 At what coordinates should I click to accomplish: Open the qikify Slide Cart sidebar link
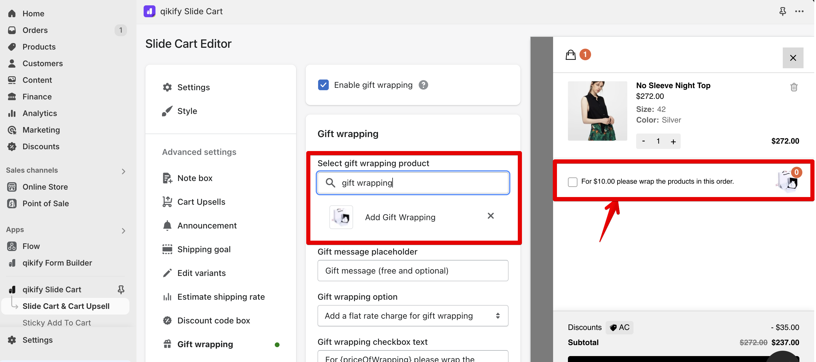tap(52, 290)
